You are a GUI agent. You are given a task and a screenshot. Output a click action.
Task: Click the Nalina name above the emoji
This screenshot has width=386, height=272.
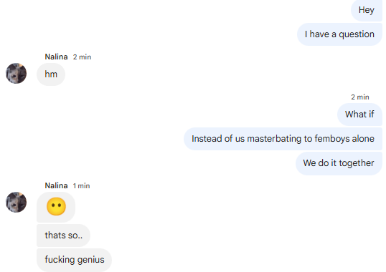click(x=56, y=185)
